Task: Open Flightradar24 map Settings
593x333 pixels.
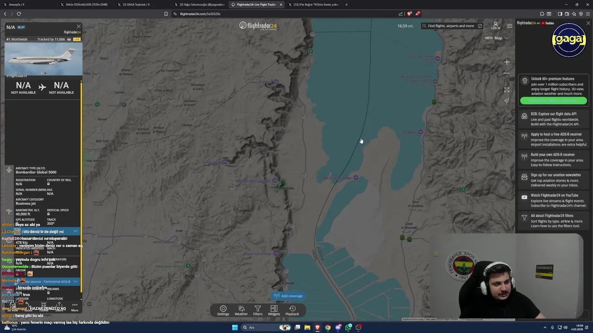Action: (223, 310)
